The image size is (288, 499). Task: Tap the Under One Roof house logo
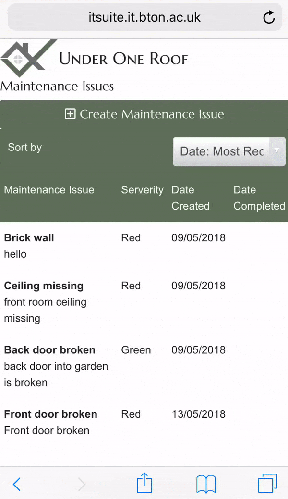point(29,58)
